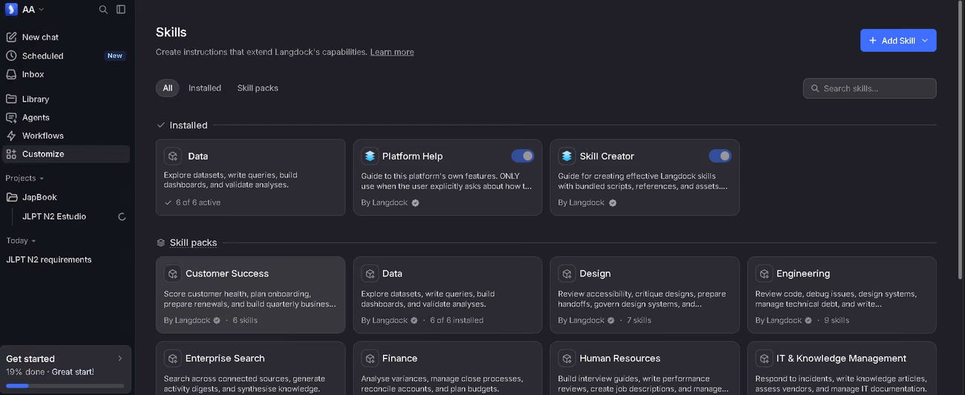Collapse sidebar with the panel toggle icon
This screenshot has height=395, width=965.
coord(121,10)
